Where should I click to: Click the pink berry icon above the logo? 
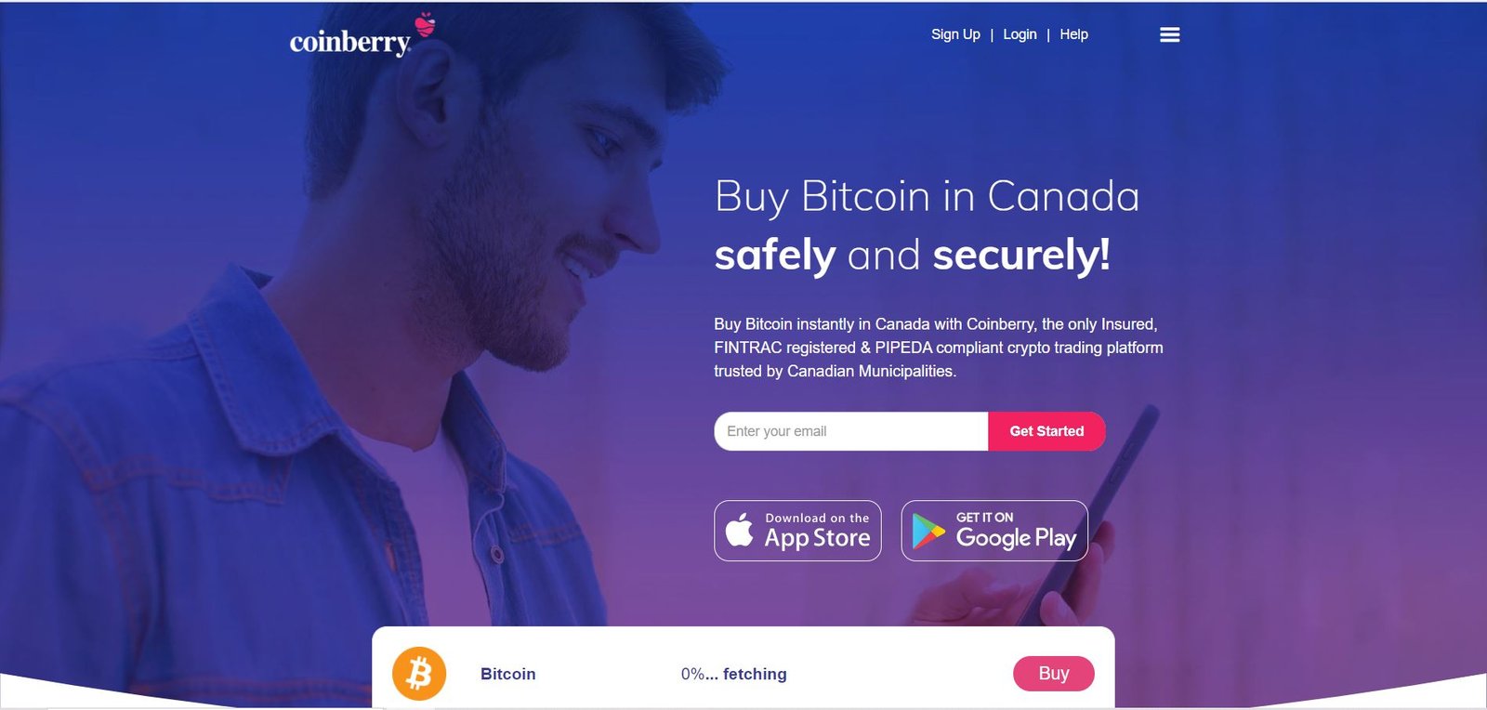click(x=425, y=24)
